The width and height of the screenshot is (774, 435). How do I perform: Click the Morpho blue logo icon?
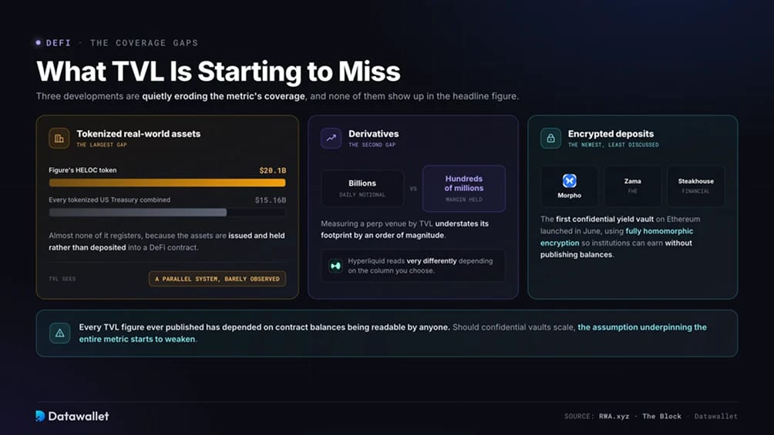[569, 180]
